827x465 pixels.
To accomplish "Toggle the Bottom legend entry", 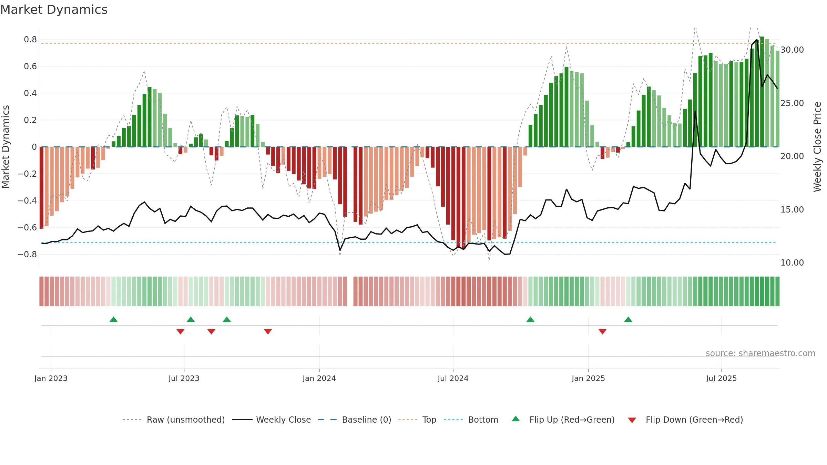I will pyautogui.click(x=471, y=420).
